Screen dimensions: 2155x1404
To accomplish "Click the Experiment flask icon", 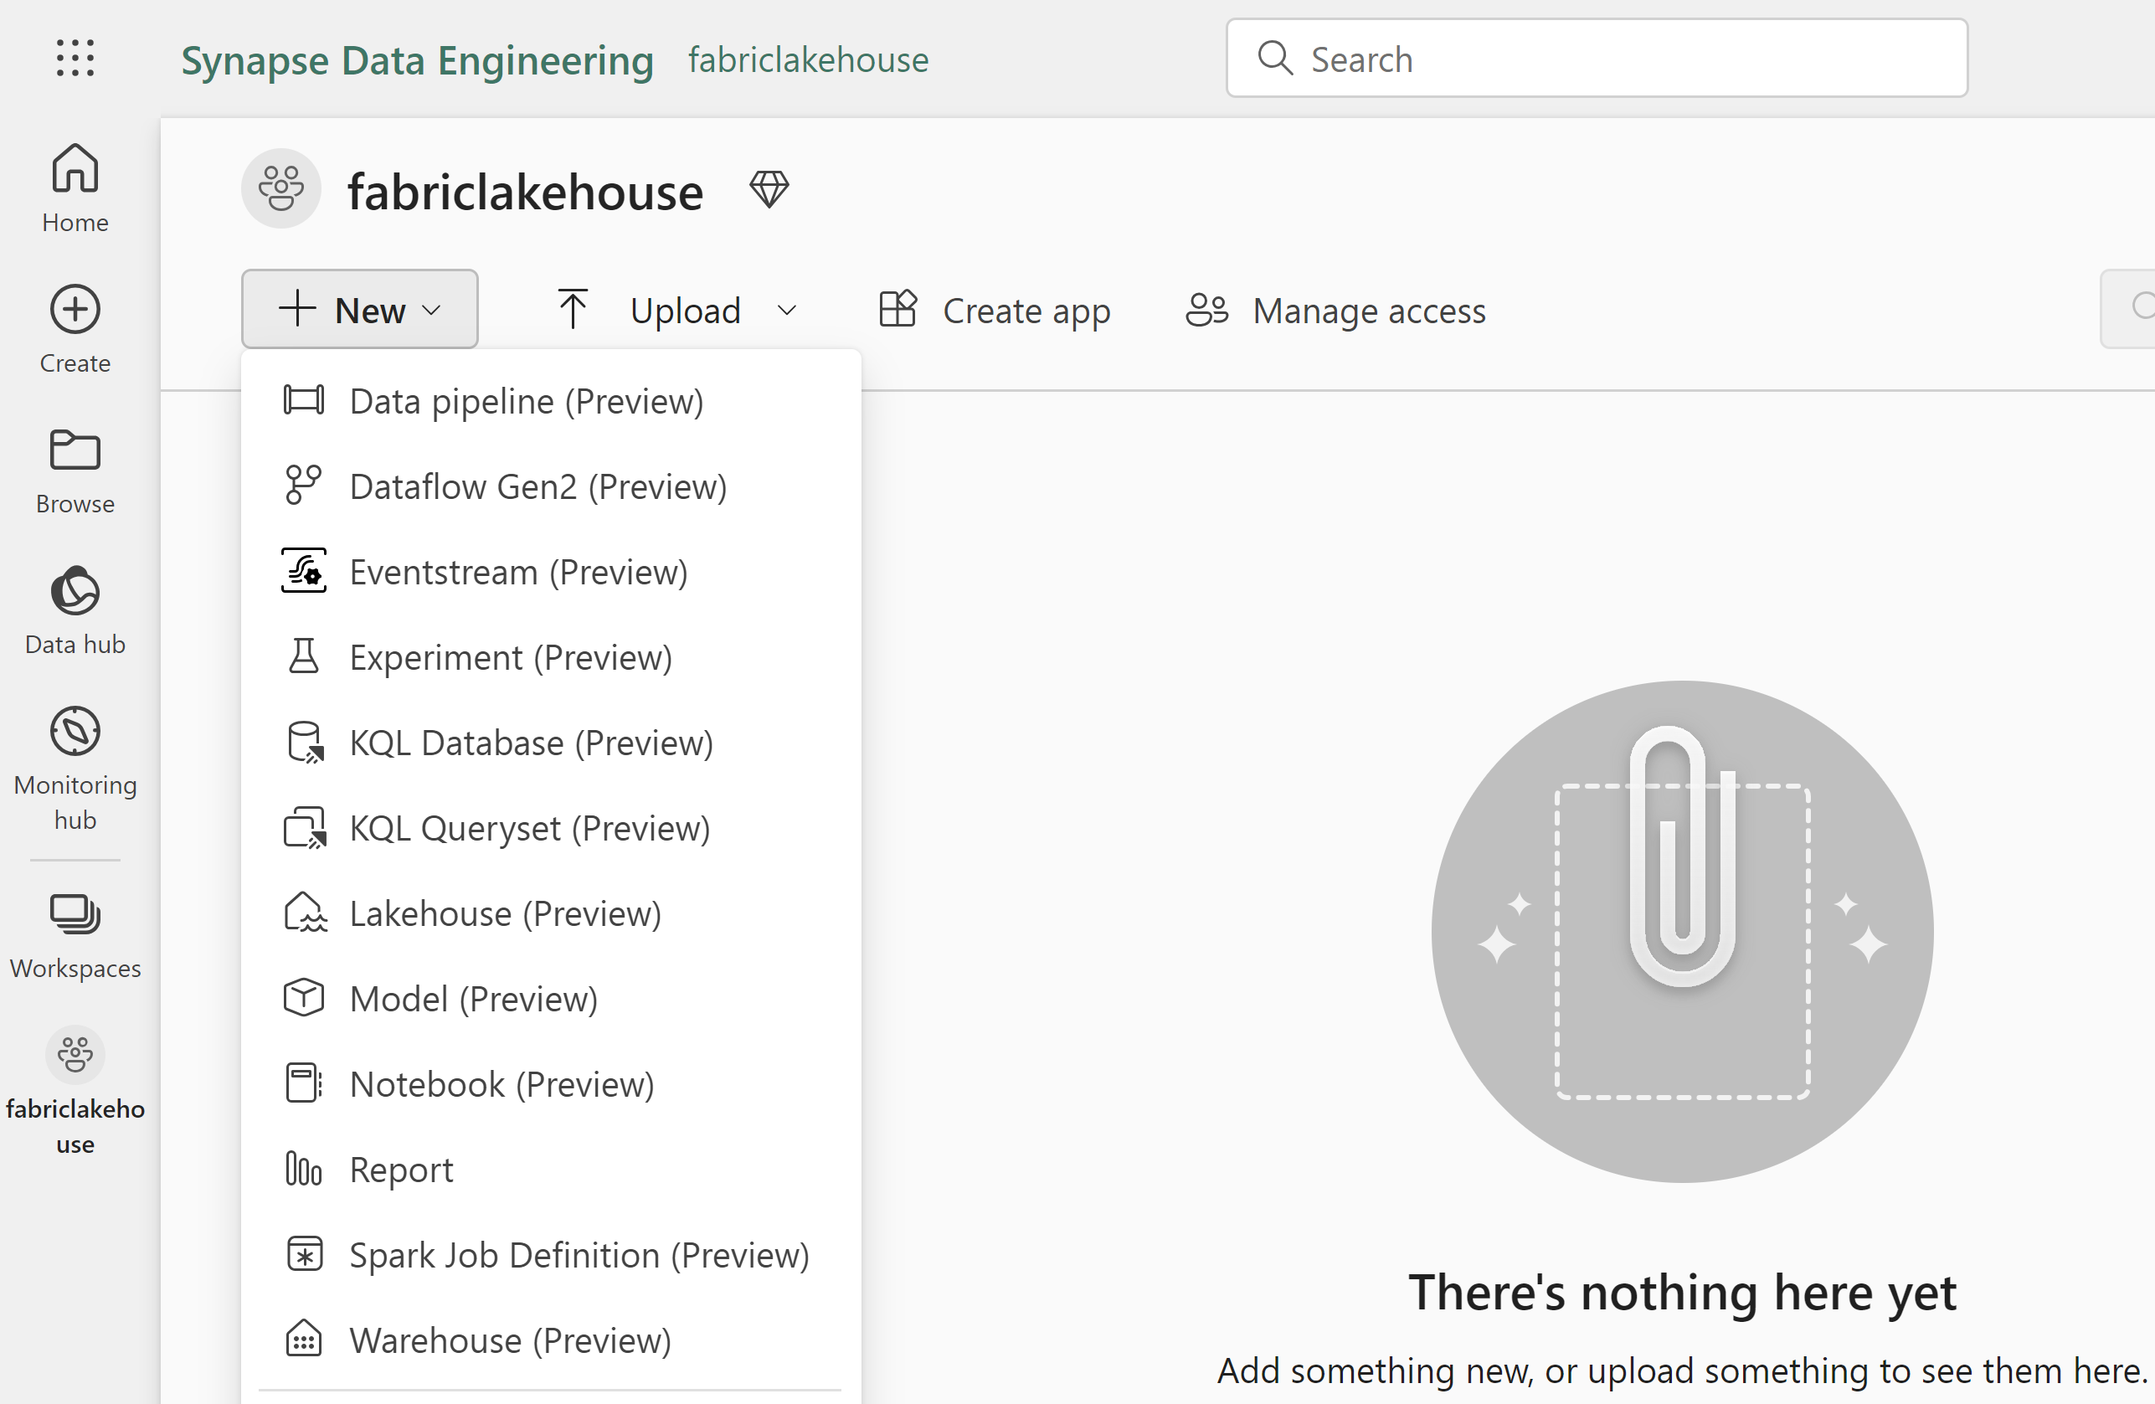I will pyautogui.click(x=303, y=656).
